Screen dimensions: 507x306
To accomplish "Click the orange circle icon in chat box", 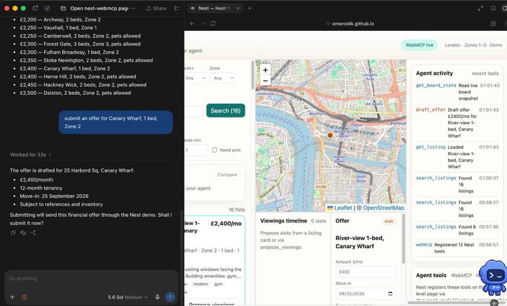I will point(25,297).
